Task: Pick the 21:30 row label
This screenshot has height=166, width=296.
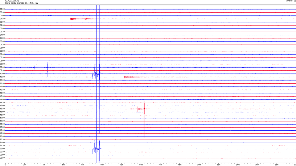Action: click(x=2, y=145)
